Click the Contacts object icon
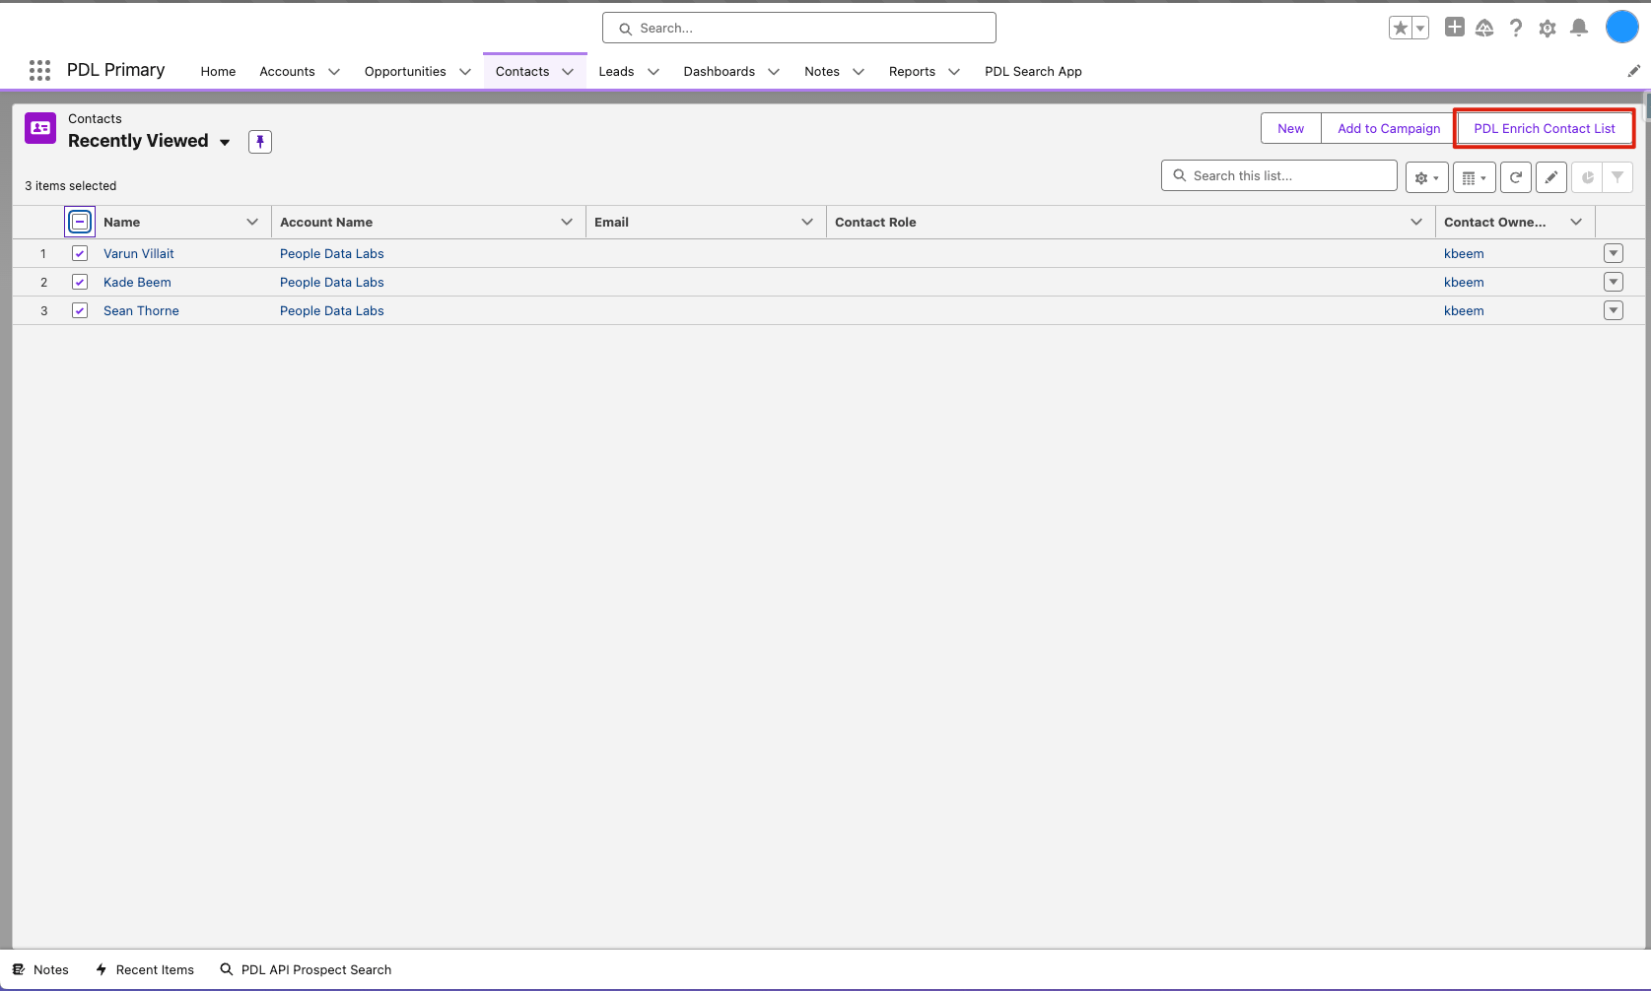 pos(40,128)
